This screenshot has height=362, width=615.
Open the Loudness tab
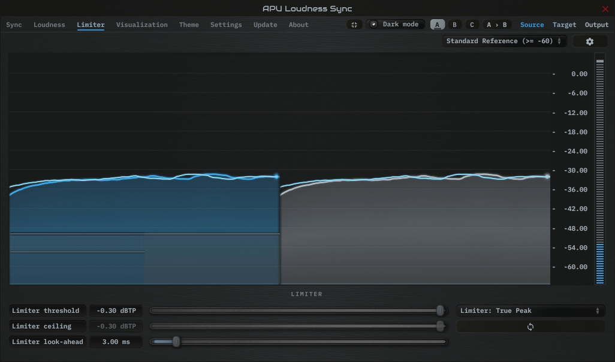[49, 25]
